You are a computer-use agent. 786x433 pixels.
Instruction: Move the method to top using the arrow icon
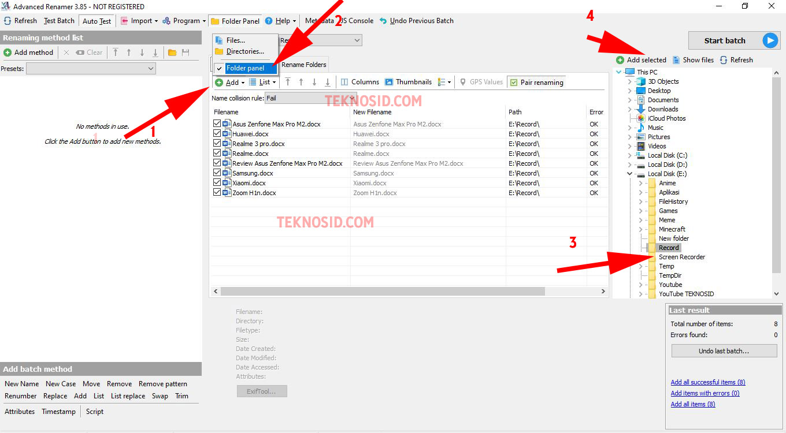[x=116, y=53]
